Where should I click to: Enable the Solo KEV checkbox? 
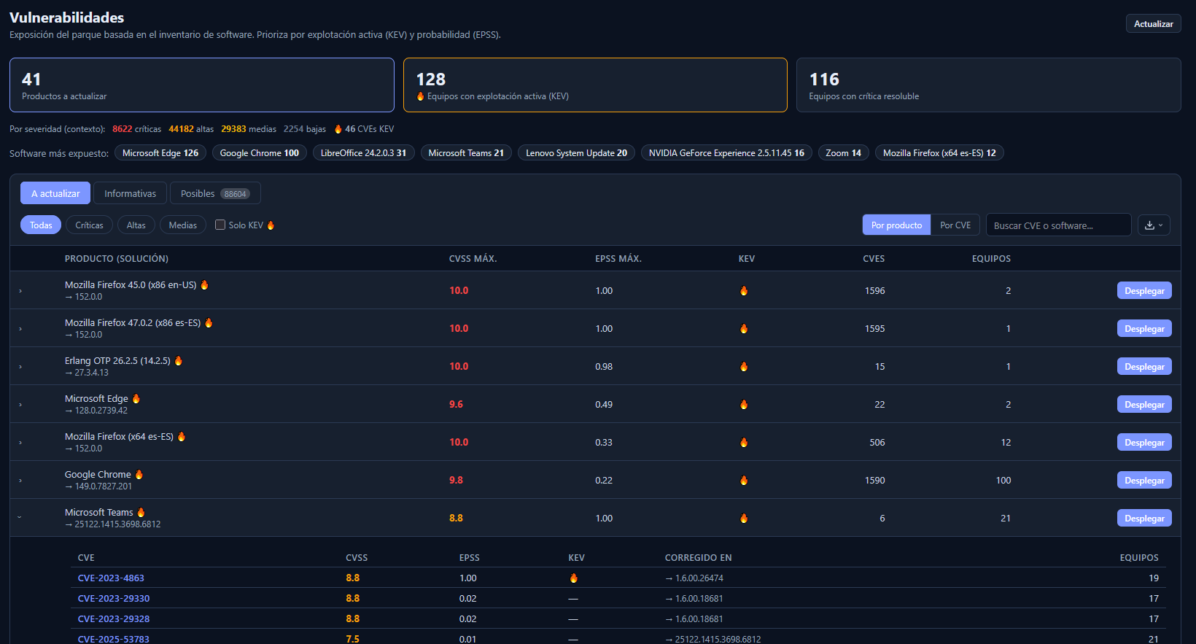220,225
